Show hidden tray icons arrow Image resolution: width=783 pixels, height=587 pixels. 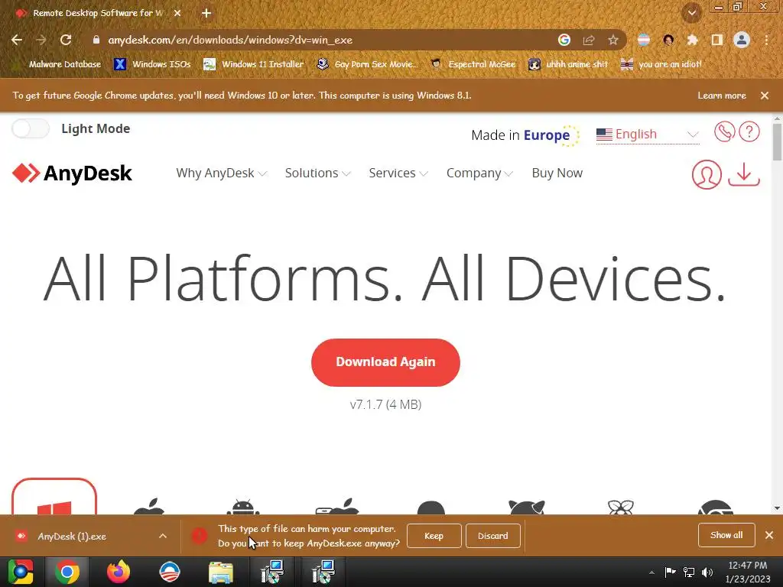click(x=651, y=572)
